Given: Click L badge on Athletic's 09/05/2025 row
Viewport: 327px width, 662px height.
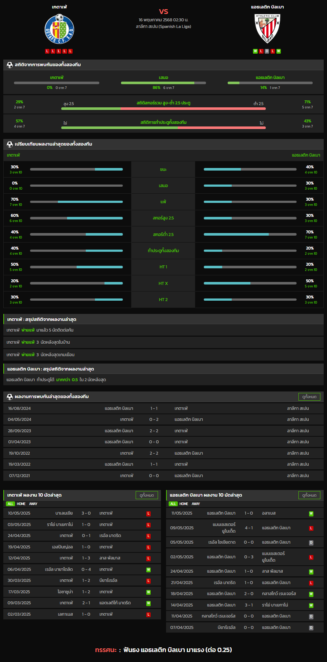Looking at the screenshot, I should 311,528.
